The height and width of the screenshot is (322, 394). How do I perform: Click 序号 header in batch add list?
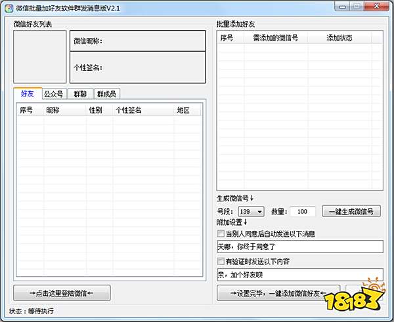click(230, 38)
